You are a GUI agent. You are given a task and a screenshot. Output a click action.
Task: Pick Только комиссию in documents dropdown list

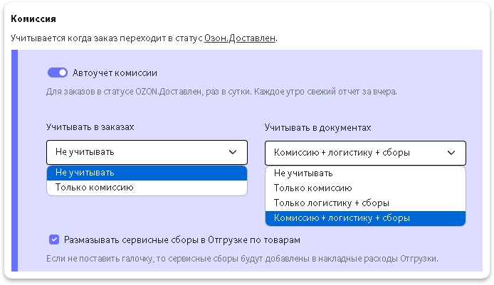365,188
